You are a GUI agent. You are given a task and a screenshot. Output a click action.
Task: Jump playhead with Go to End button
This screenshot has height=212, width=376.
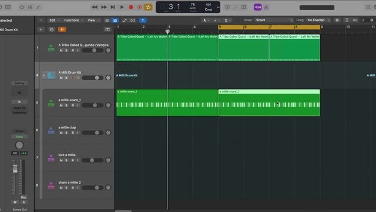(112, 7)
